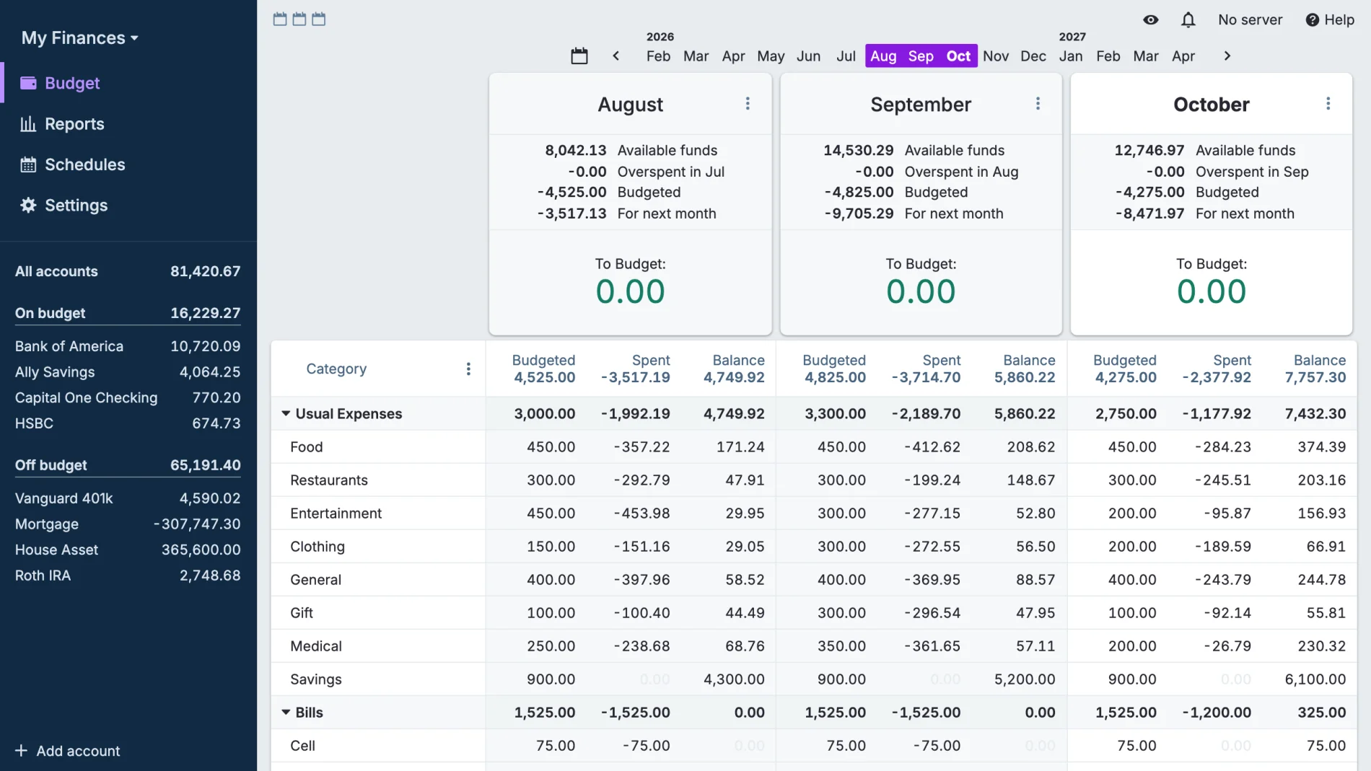This screenshot has height=771, width=1371.
Task: Open On budget accounts view
Action: tap(128, 313)
